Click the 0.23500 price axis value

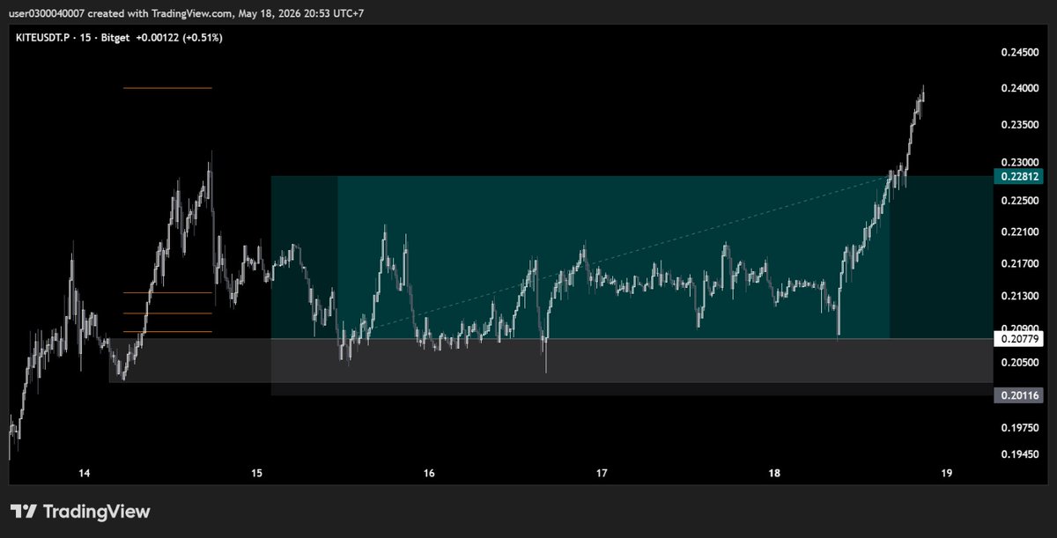(1020, 125)
